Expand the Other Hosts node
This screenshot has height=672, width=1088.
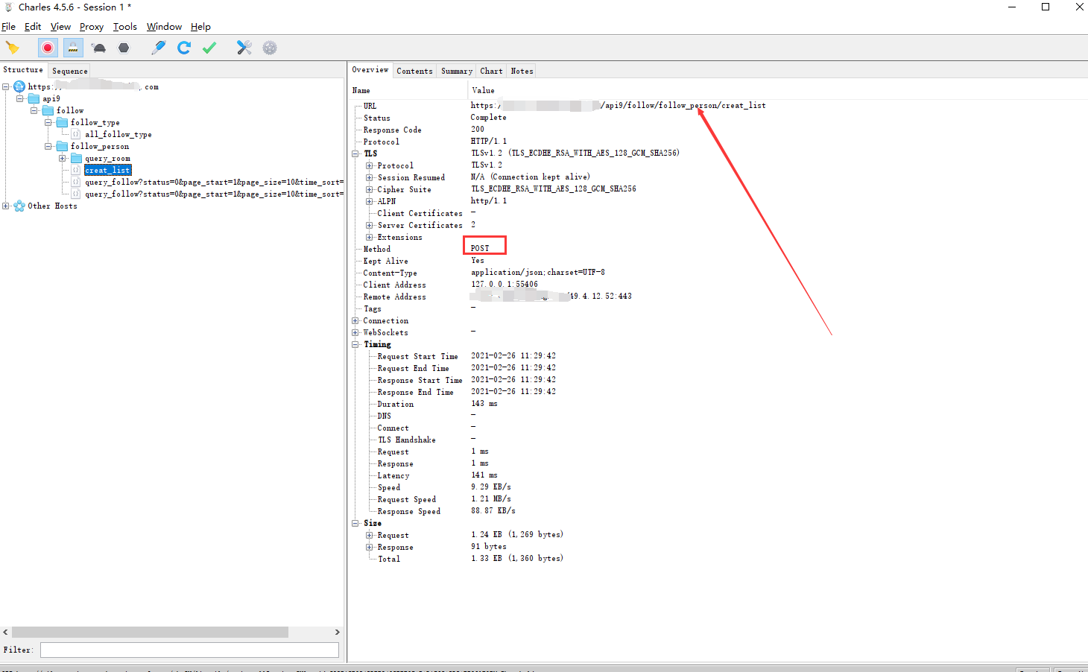click(6, 206)
